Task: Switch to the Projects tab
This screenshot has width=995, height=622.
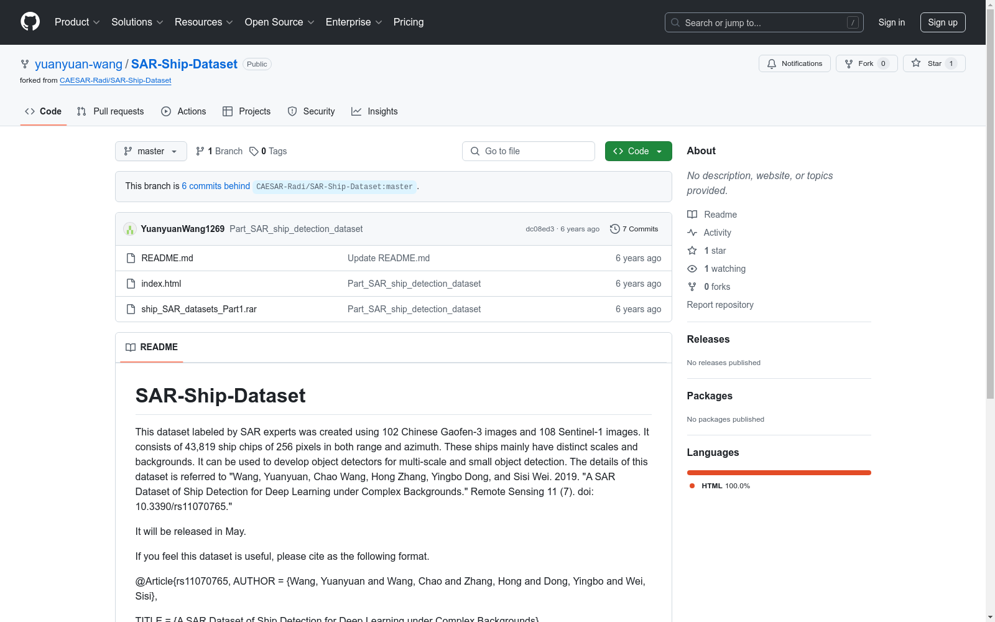Action: (247, 111)
